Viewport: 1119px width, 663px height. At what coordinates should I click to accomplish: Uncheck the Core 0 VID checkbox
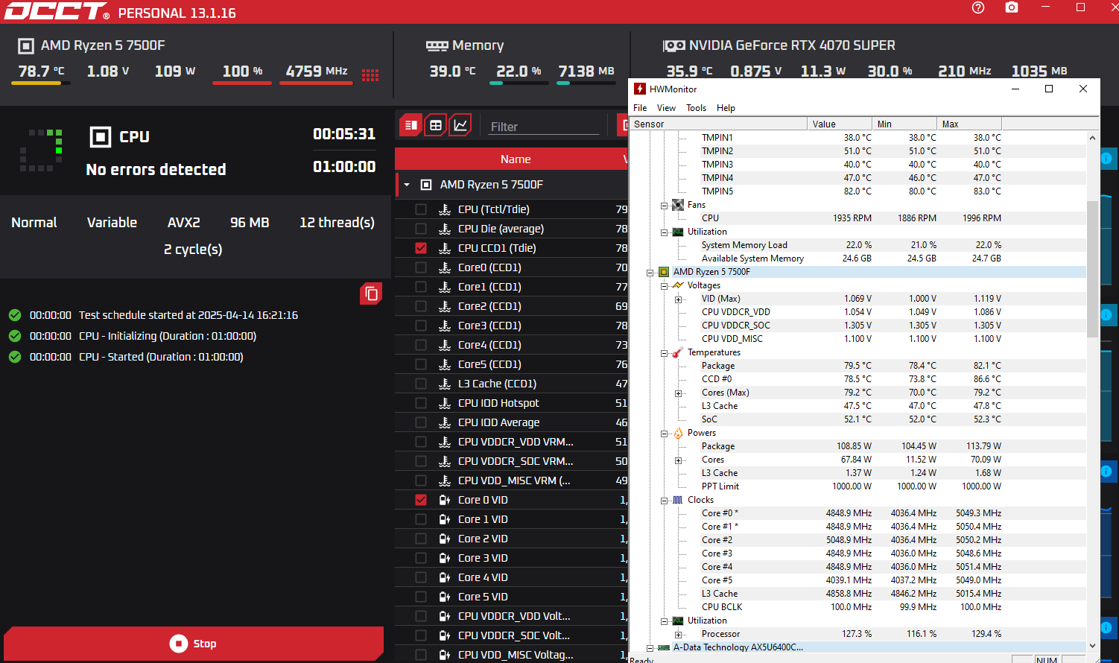click(421, 500)
